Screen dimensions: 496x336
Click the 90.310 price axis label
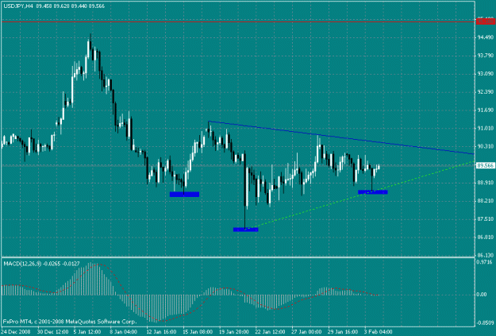point(486,146)
